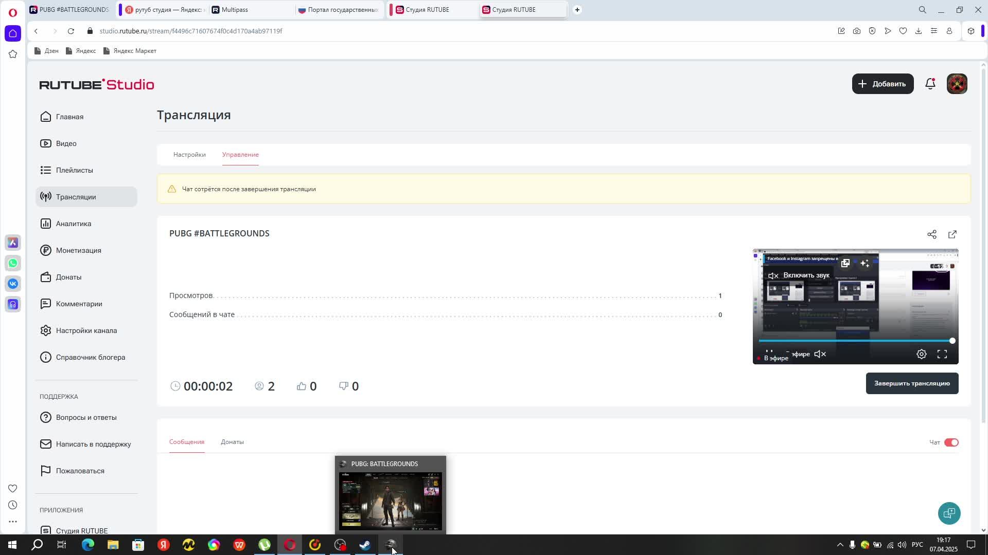Click the share stream icon

click(x=931, y=234)
